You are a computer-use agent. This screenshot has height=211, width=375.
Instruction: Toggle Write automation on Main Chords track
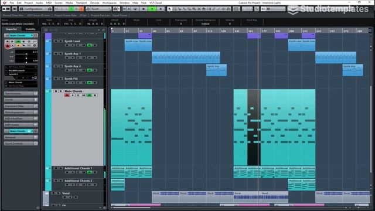pos(94,95)
